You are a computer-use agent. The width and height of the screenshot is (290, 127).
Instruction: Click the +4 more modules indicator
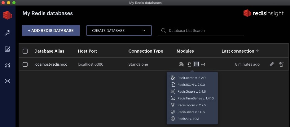click(x=203, y=64)
